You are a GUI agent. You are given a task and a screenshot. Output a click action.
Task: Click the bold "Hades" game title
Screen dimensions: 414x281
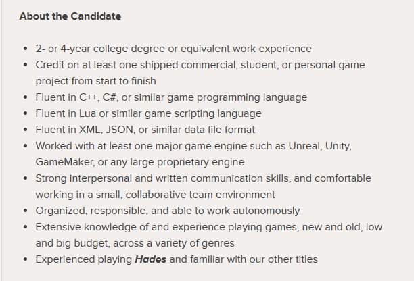click(151, 259)
